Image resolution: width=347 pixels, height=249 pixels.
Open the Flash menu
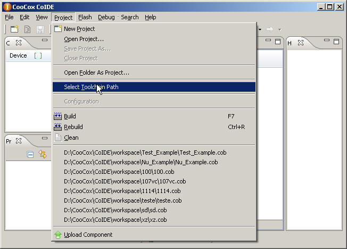pos(85,17)
